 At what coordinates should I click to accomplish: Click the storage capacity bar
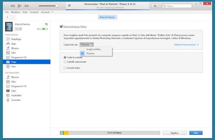(110, 133)
